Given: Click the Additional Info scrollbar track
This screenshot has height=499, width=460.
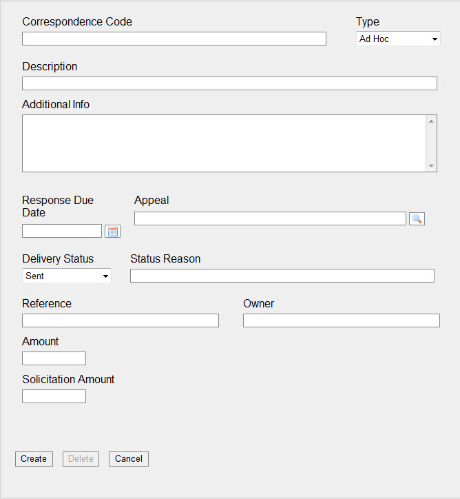Looking at the screenshot, I should [431, 143].
